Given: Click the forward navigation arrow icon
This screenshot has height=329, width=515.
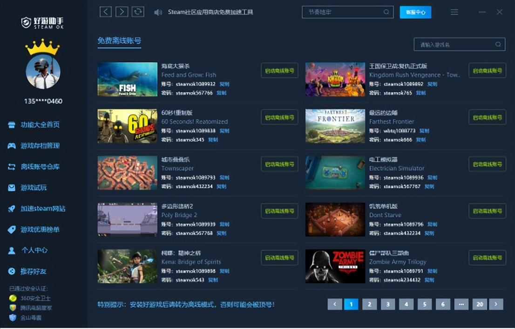Looking at the screenshot, I should 122,12.
